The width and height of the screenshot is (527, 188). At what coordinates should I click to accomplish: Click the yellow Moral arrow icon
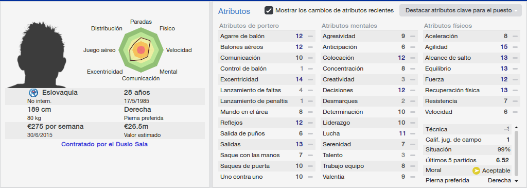pyautogui.click(x=476, y=170)
